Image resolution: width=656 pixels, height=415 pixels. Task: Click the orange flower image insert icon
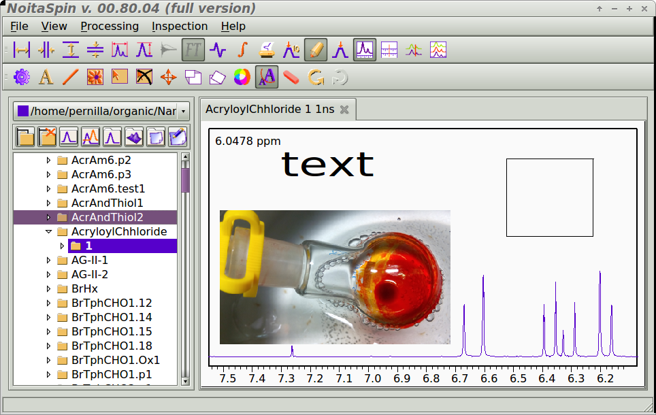click(x=95, y=78)
